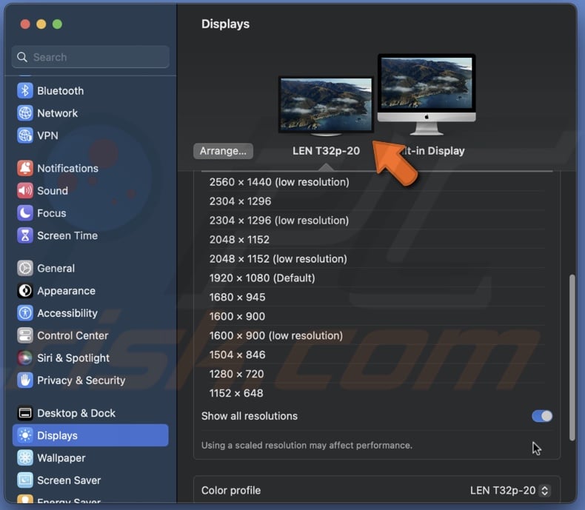Open Notifications via bell icon
Viewport: 585px width, 510px height.
[25, 168]
